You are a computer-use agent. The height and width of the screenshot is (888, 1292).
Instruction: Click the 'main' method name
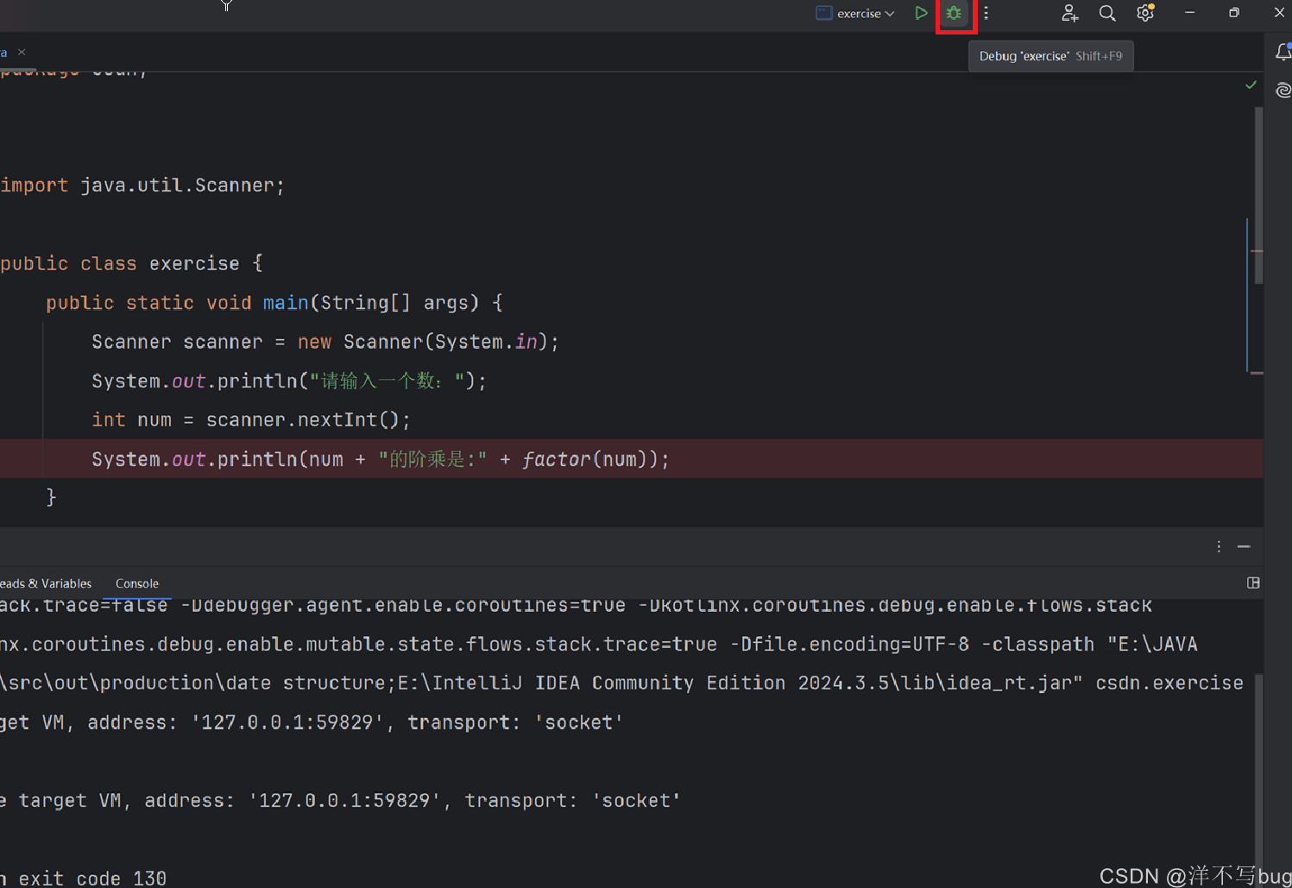[286, 303]
